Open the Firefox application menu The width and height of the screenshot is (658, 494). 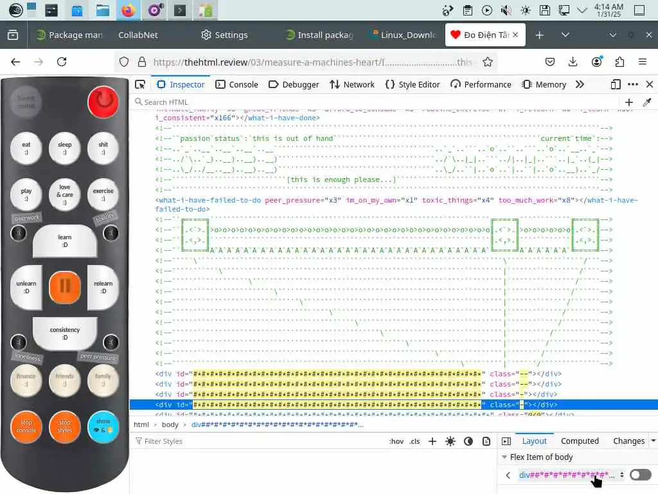pyautogui.click(x=643, y=62)
